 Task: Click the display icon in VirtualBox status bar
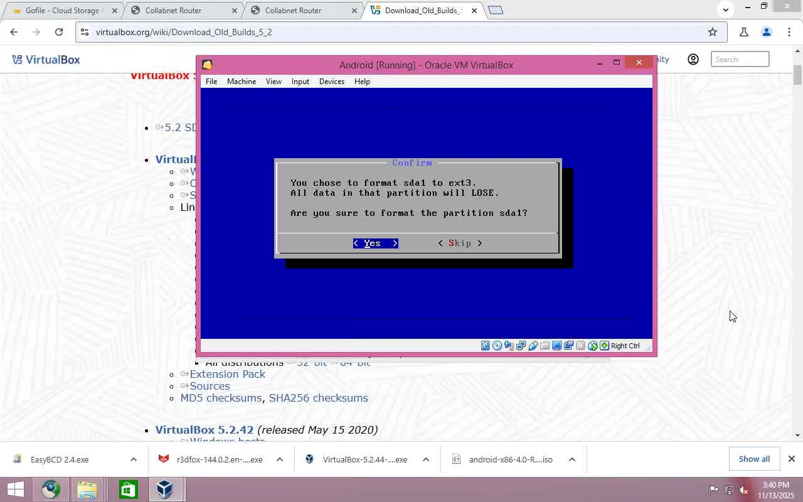556,346
